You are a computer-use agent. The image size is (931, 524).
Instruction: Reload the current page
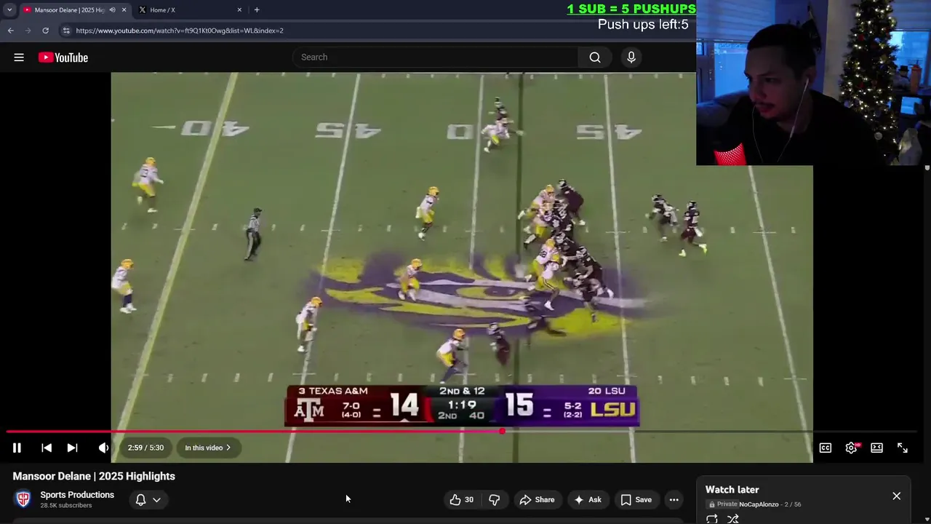(x=45, y=31)
